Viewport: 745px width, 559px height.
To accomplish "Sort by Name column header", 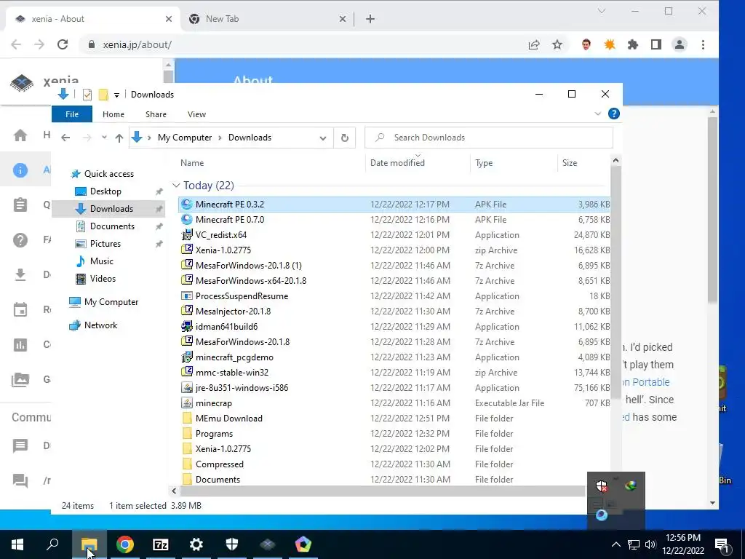I will (x=192, y=162).
